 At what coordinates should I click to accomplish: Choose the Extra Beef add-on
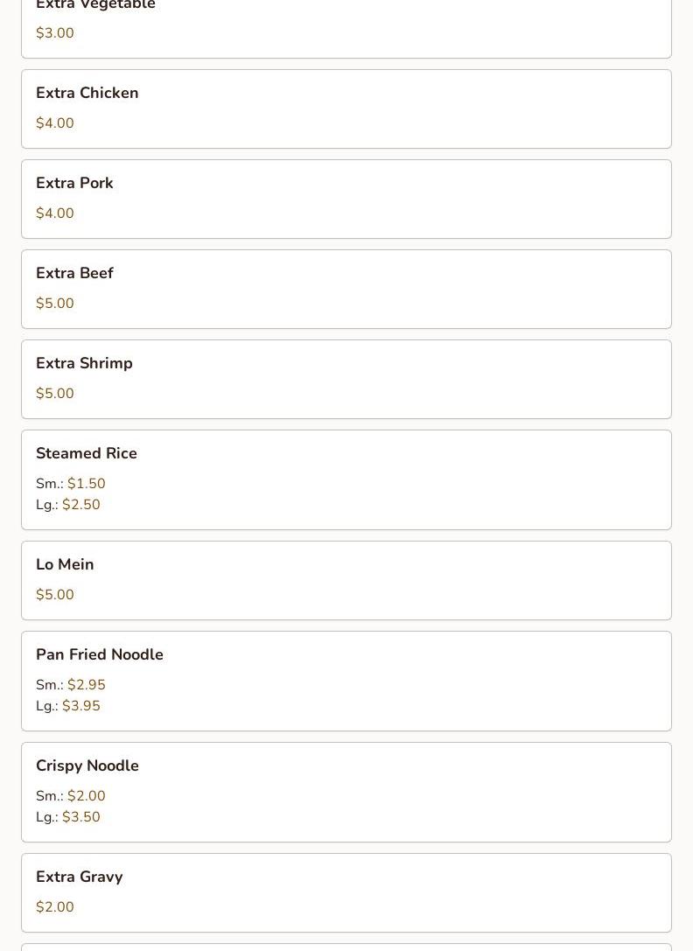(74, 273)
